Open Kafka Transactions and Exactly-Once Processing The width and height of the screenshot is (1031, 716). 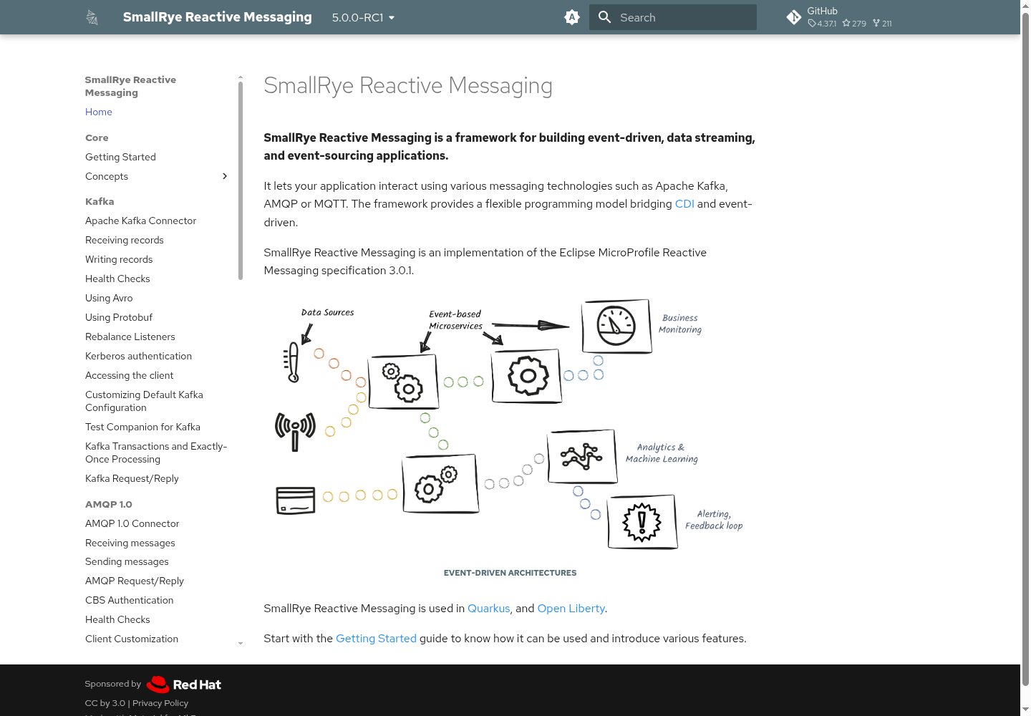[156, 453]
